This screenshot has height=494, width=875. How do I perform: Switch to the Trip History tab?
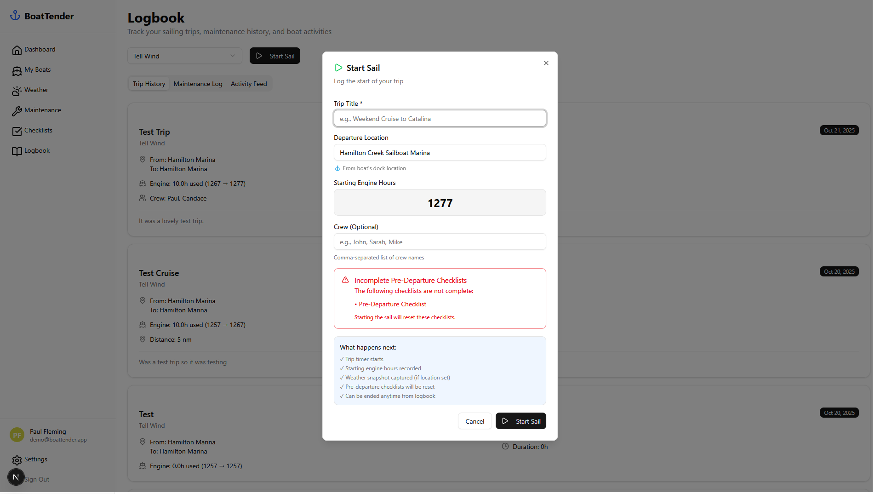[x=149, y=84]
